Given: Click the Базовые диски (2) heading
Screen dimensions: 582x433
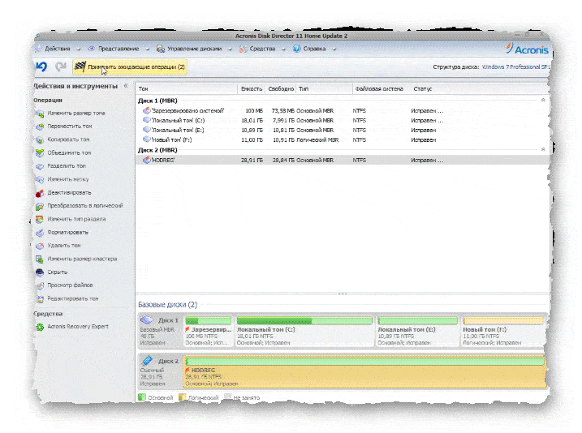Looking at the screenshot, I should [x=168, y=305].
